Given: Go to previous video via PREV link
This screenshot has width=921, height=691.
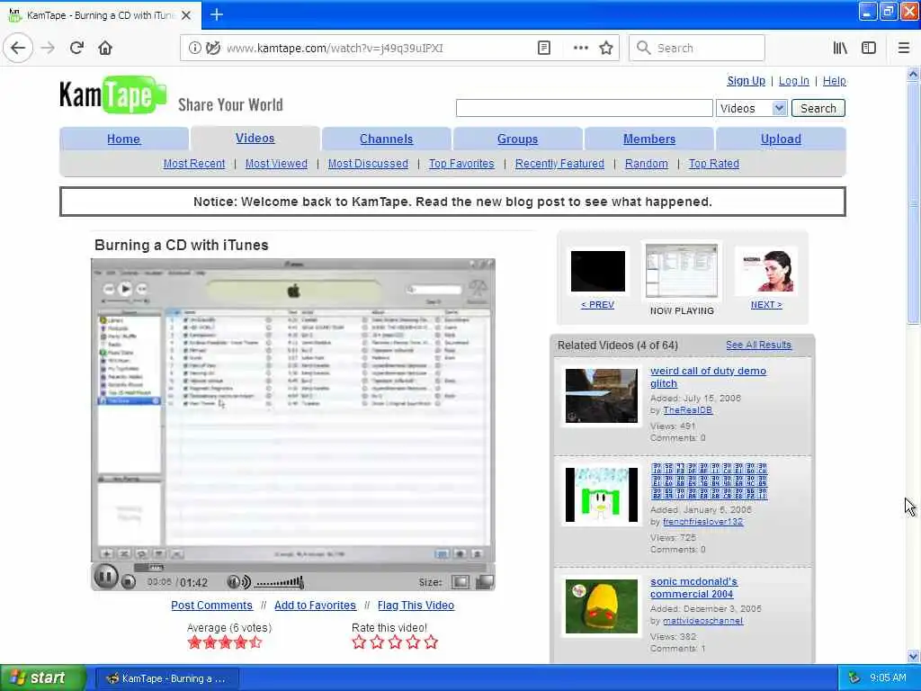Looking at the screenshot, I should tap(597, 304).
